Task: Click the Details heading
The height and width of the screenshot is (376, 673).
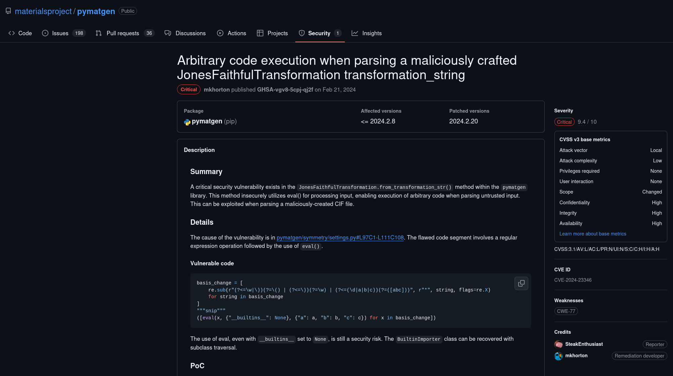Action: point(202,222)
